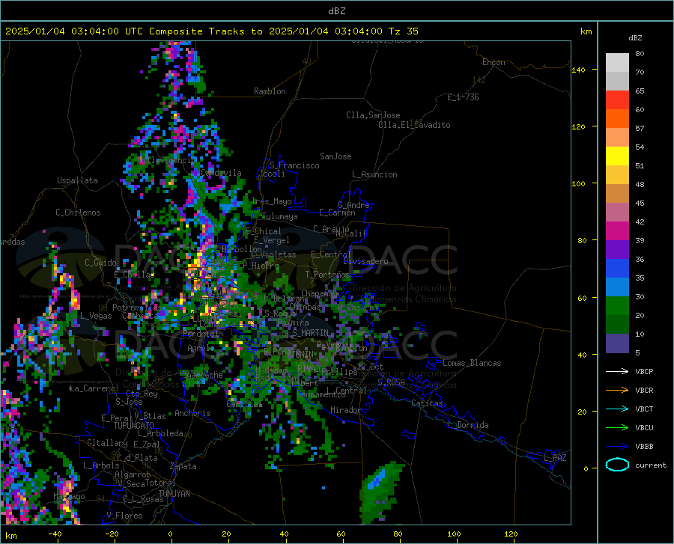Click the 120 km tick on x-axis

[511, 534]
